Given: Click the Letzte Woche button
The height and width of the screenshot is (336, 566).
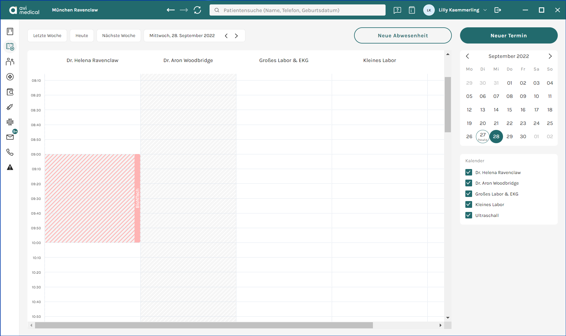Looking at the screenshot, I should pos(47,36).
